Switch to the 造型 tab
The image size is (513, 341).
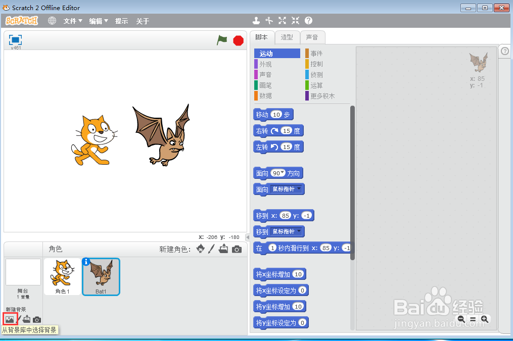287,37
